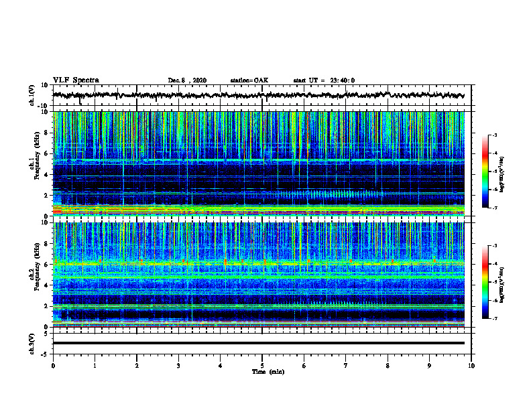Click the "7" tick on the time axis

(x=346, y=366)
